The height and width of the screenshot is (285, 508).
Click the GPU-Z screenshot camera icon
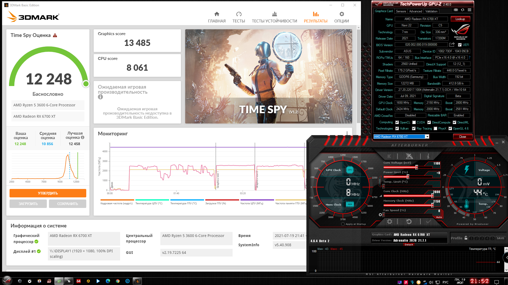tap(456, 10)
